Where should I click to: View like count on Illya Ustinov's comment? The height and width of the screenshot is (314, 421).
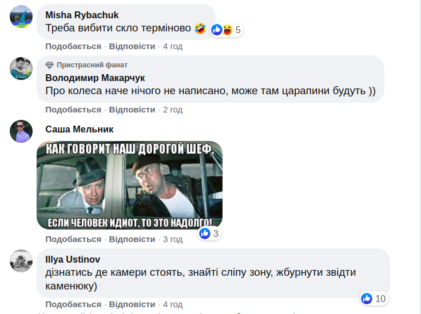(x=374, y=298)
